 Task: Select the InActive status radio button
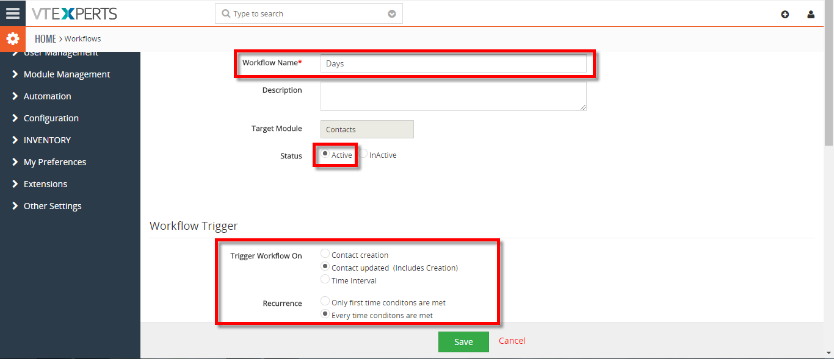tap(363, 154)
